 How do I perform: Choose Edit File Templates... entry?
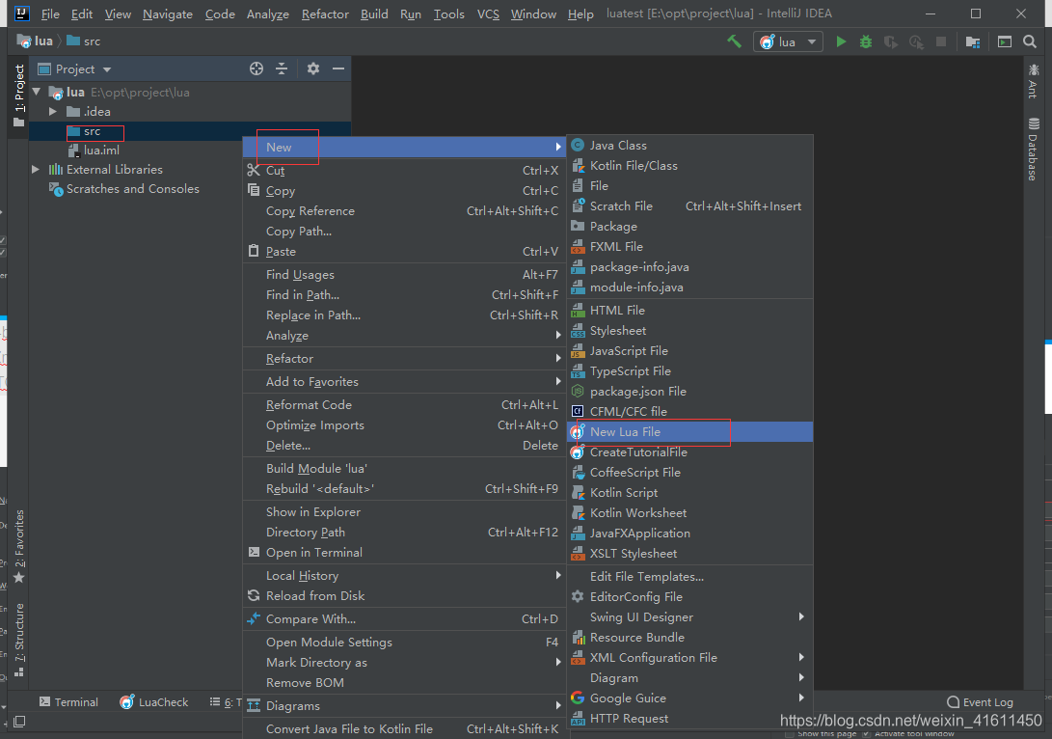point(690,577)
